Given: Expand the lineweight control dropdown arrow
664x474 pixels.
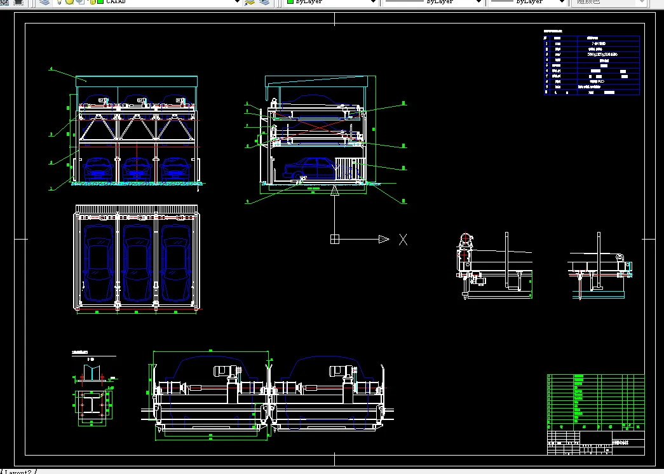Looking at the screenshot, I should (562, 2).
